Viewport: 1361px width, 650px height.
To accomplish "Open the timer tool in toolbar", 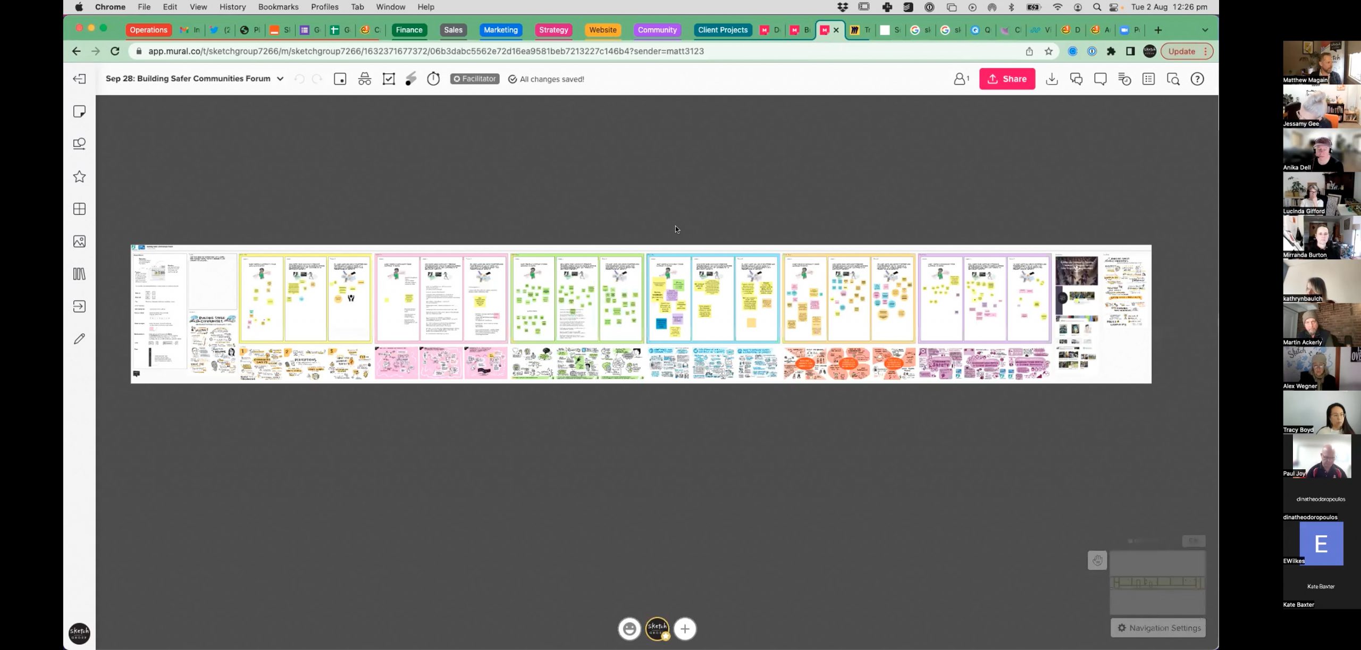I will [433, 79].
